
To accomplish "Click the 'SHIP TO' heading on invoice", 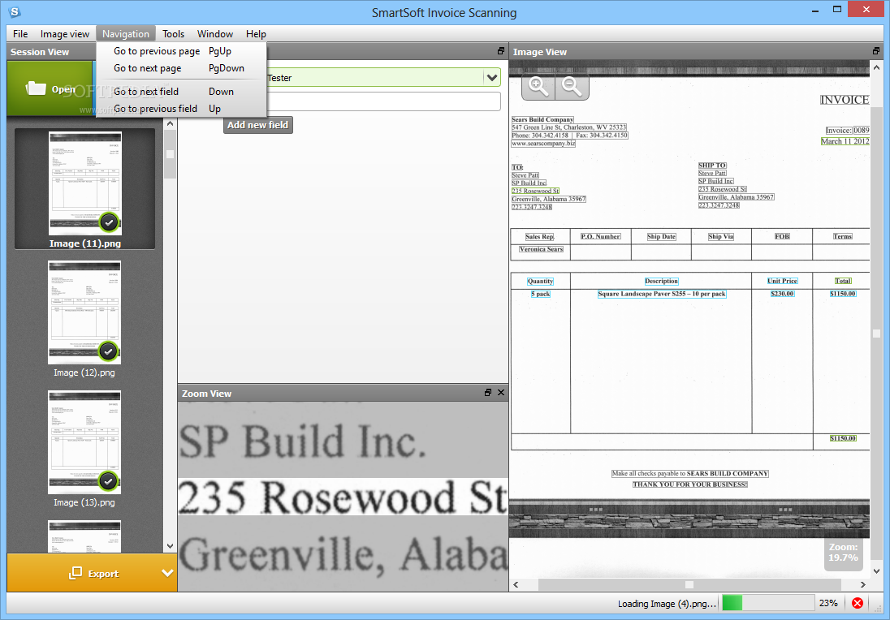I will 712,165.
